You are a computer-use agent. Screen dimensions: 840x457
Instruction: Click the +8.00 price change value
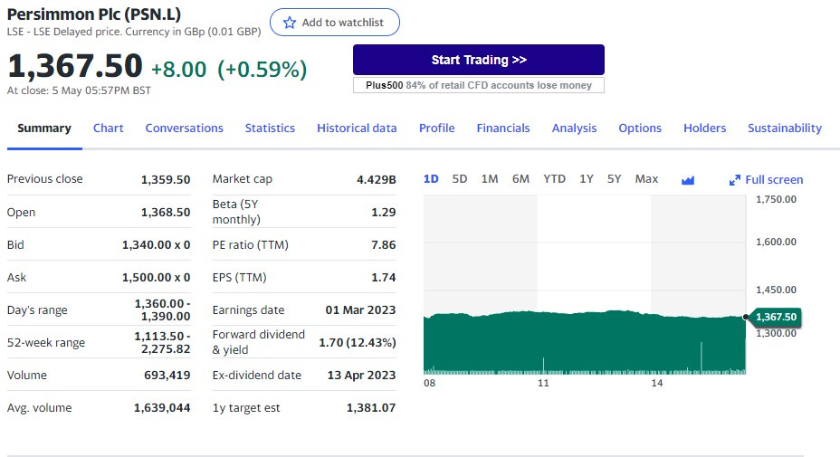[178, 69]
